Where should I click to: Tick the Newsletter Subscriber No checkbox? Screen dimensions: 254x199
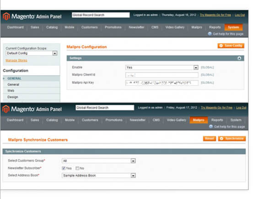[77, 168]
